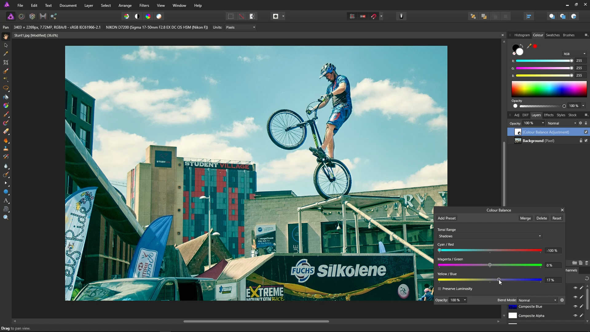The height and width of the screenshot is (332, 590).
Task: Select the Artistic Text tool
Action: 6,200
